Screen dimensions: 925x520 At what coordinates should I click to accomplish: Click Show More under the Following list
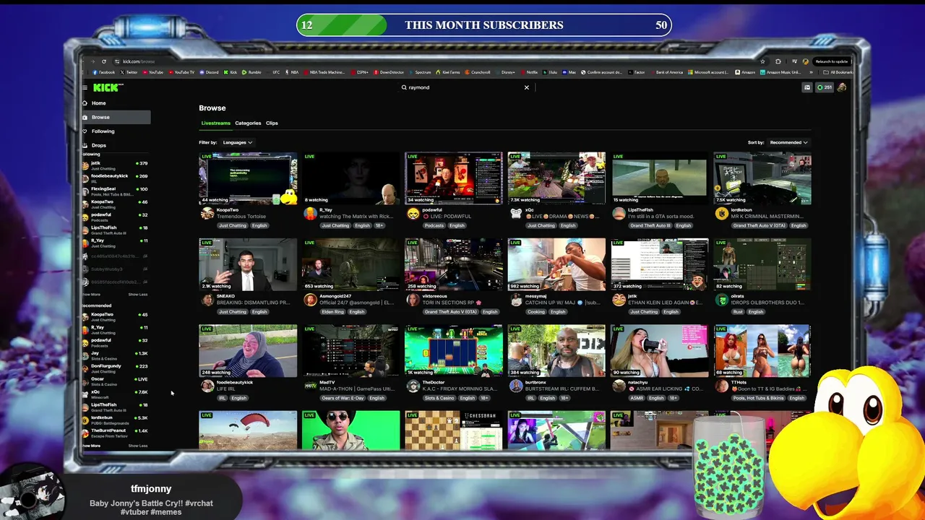91,295
